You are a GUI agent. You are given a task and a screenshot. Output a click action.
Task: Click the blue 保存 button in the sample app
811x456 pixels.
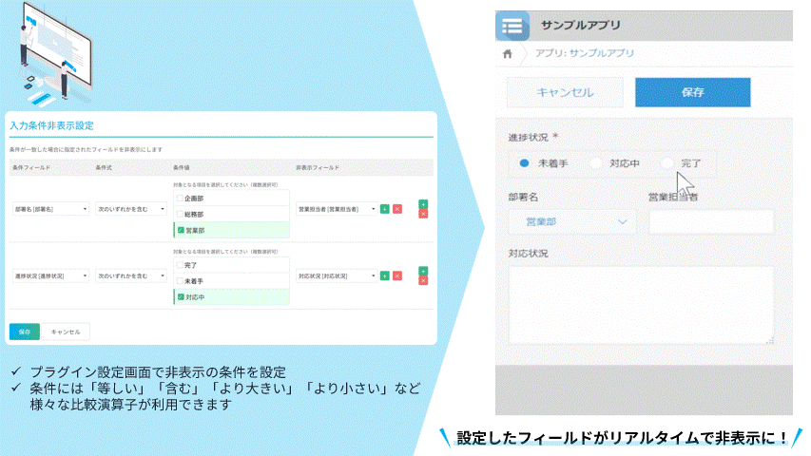pos(692,92)
